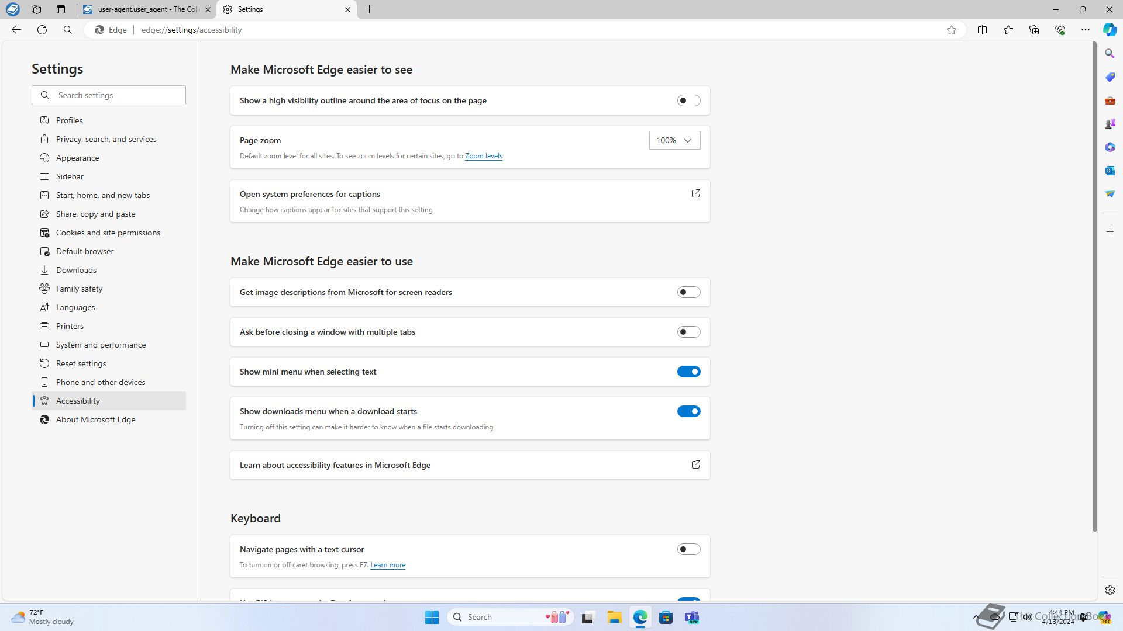This screenshot has height=631, width=1123.
Task: Open Downloads settings section
Action: [109, 270]
